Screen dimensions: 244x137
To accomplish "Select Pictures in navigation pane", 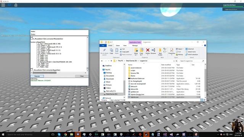I will pyautogui.click(x=109, y=85).
